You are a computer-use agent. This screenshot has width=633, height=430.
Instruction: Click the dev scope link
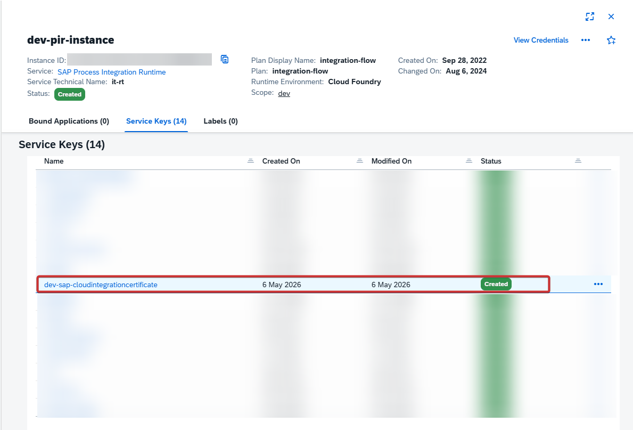coord(284,93)
